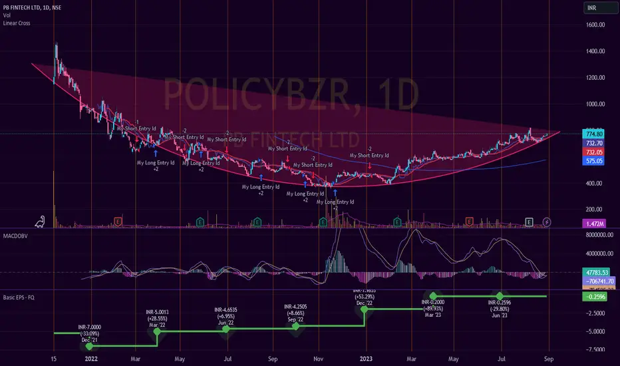The width and height of the screenshot is (620, 366).
Task: Click the red 732.05 price axis label
Action: coord(593,152)
